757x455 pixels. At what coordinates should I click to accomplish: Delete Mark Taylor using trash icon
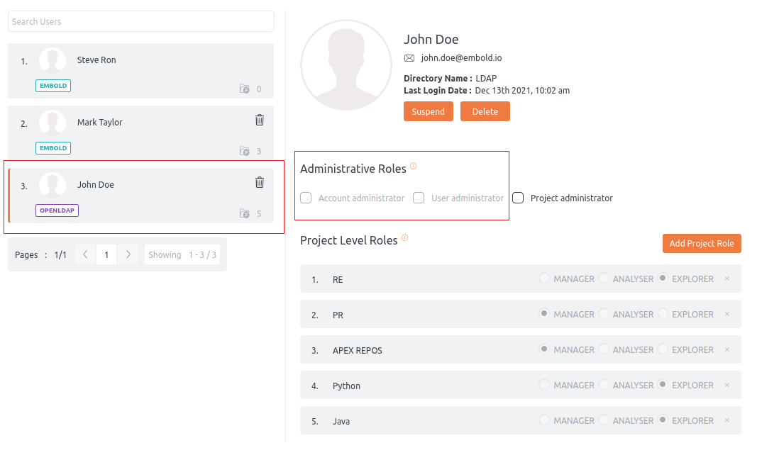(x=260, y=120)
